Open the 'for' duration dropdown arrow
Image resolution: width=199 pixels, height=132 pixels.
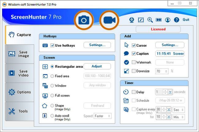pyautogui.click(x=169, y=117)
